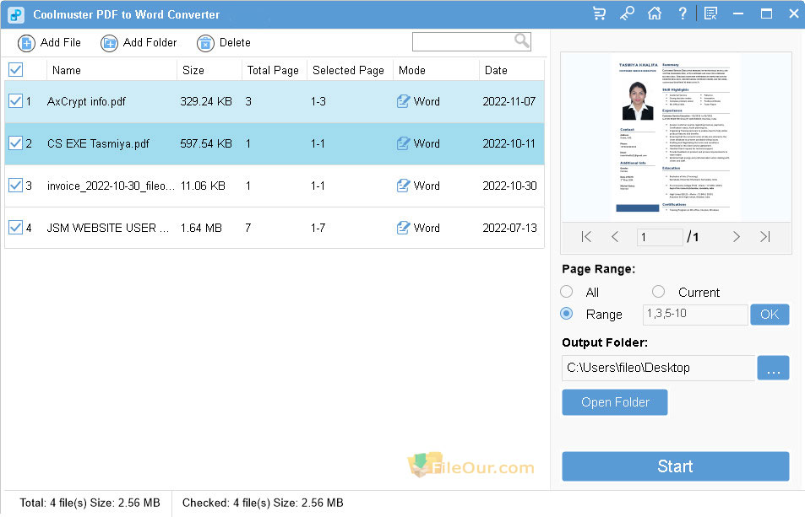Go to the home icon in title bar
The width and height of the screenshot is (805, 517).
(654, 13)
